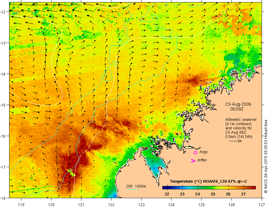
Task: Click the color bar tick label 22
Action: 167,194
